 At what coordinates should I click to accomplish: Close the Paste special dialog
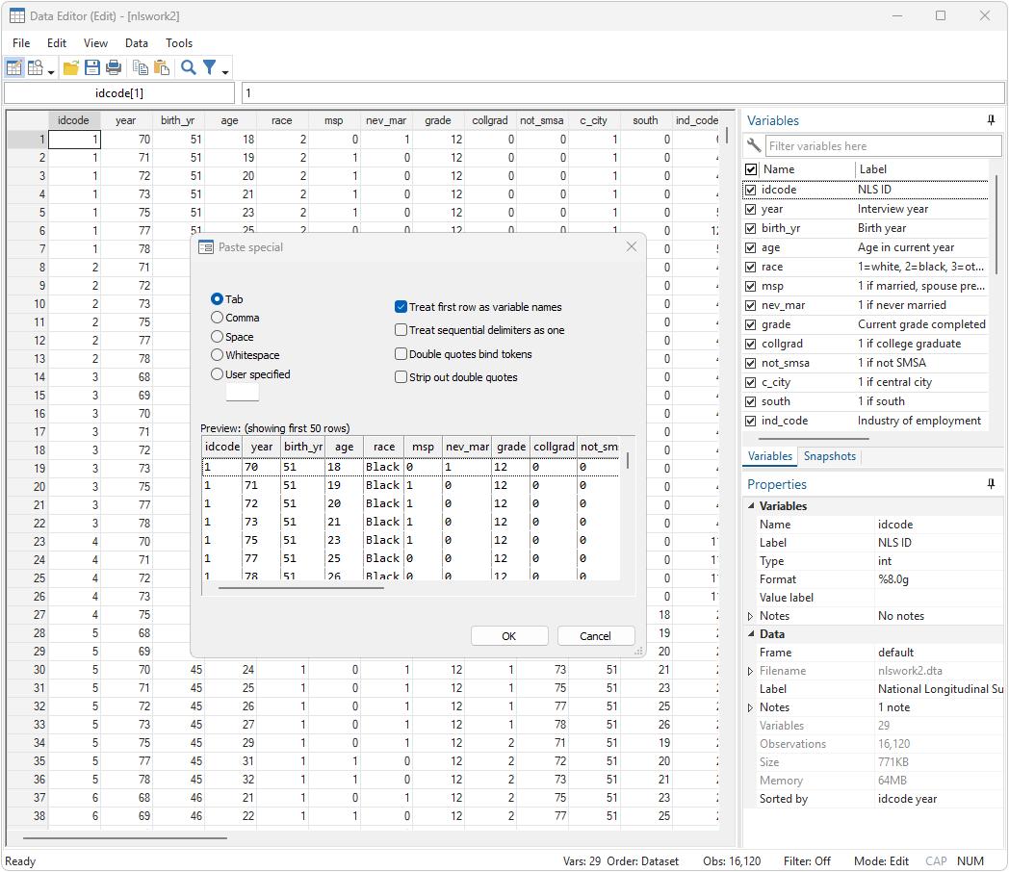[632, 247]
